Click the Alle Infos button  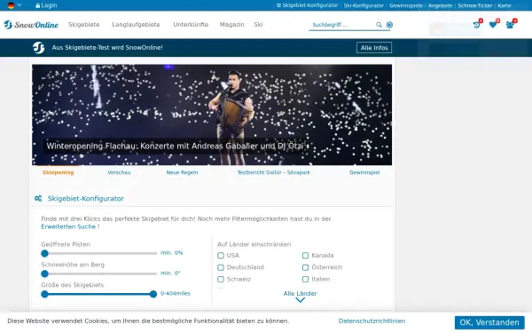coord(374,48)
